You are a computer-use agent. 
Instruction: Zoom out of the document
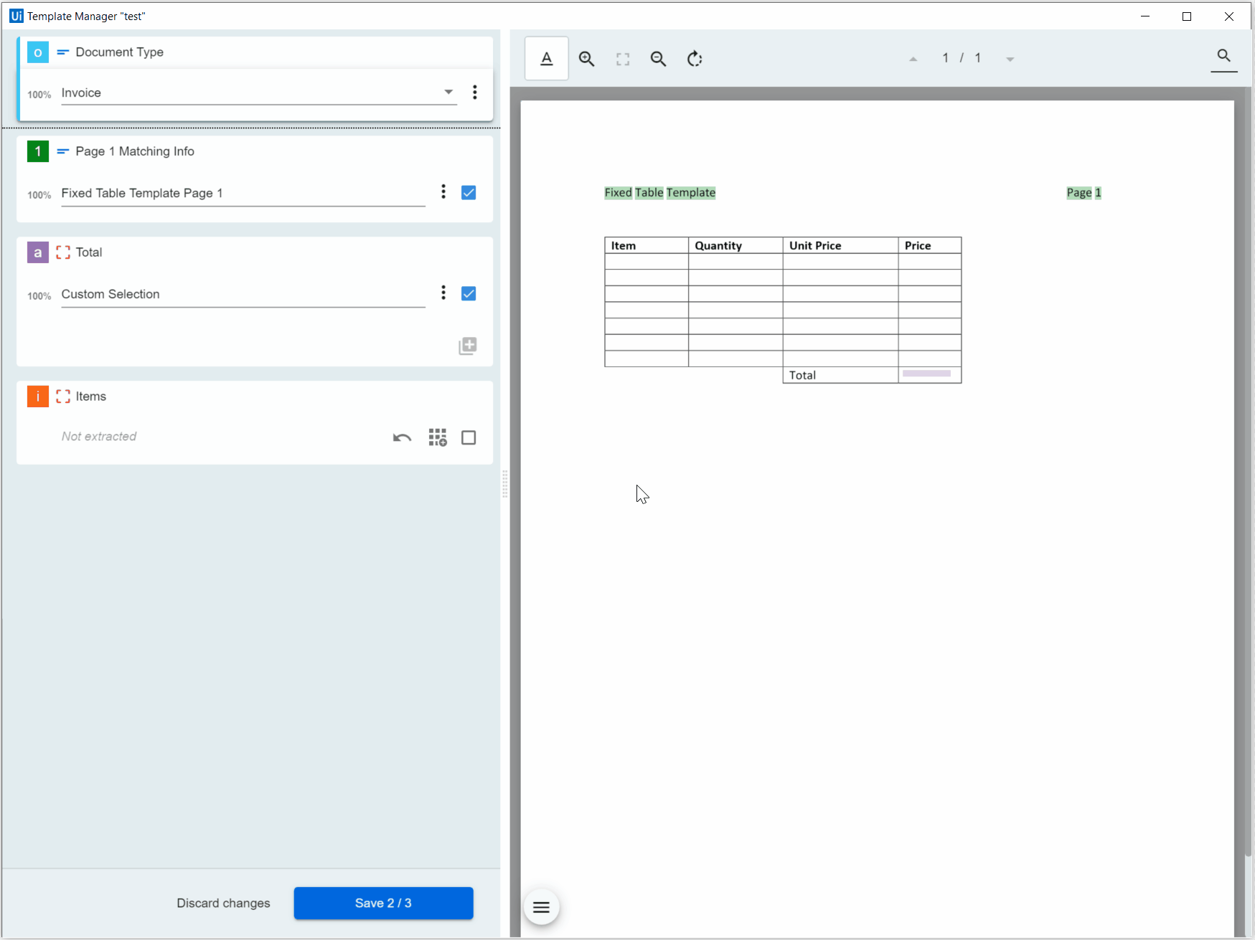coord(658,59)
